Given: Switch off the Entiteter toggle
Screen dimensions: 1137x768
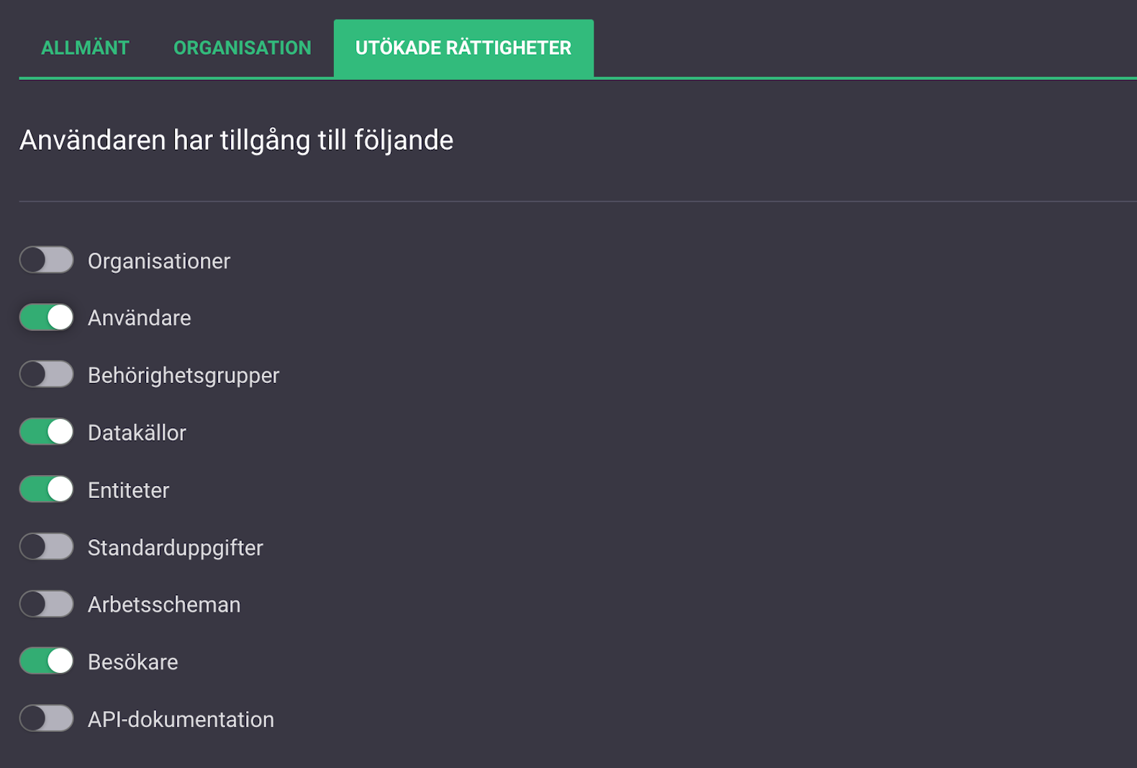Looking at the screenshot, I should pos(46,489).
